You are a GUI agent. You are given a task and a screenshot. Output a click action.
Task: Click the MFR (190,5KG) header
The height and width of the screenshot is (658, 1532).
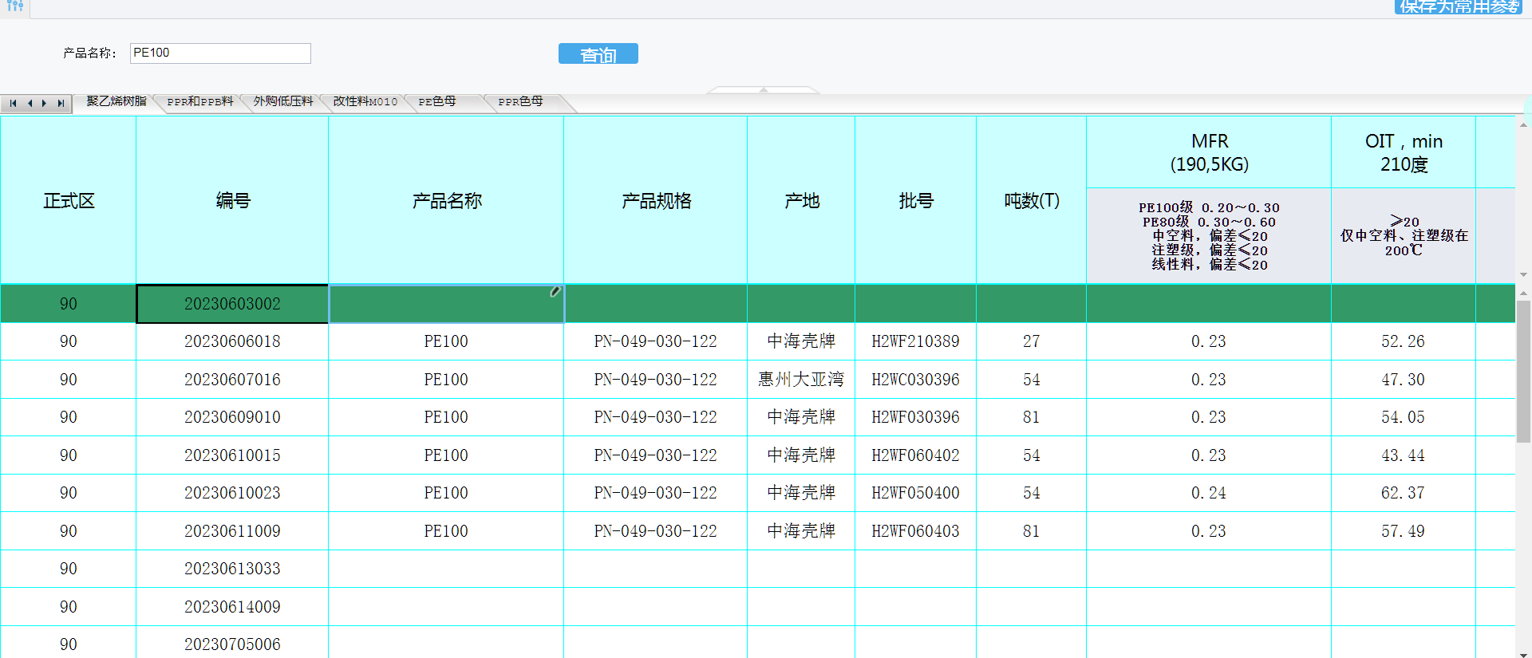(1209, 152)
